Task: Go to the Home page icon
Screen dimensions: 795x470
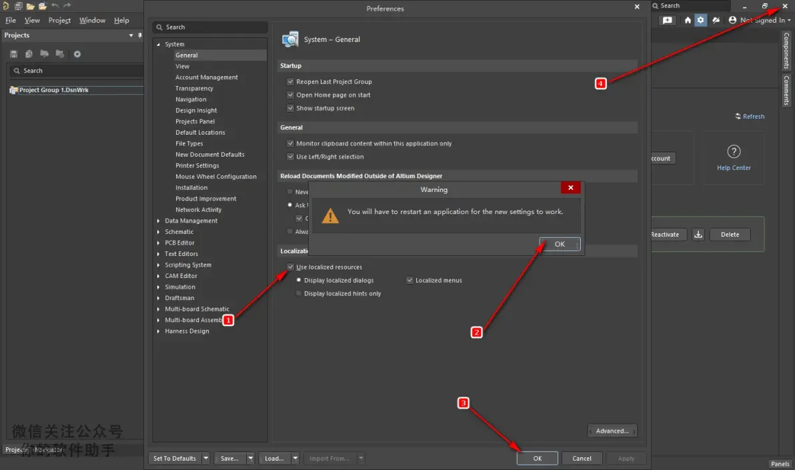Action: tap(688, 20)
